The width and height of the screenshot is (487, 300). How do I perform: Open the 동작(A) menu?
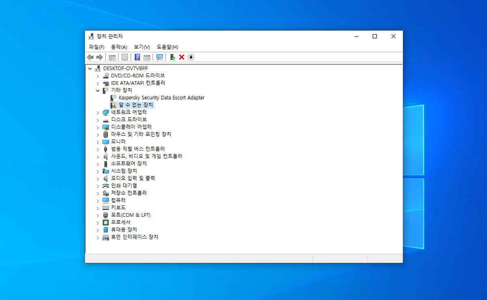coord(119,47)
